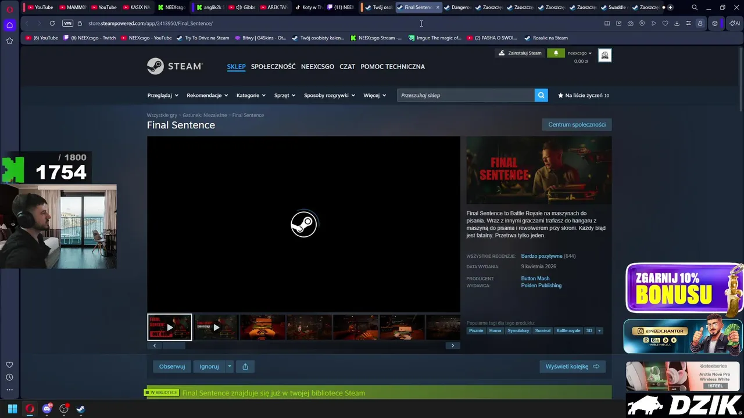Select the first trailer thumbnail
Viewport: 744px width, 418px height.
click(x=169, y=327)
